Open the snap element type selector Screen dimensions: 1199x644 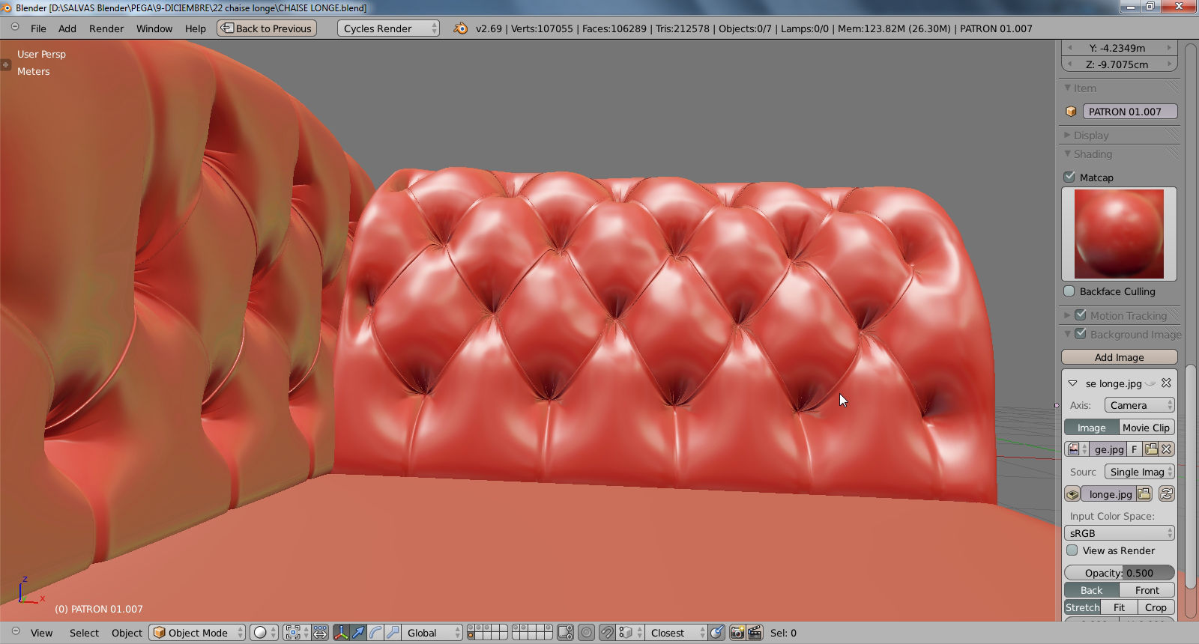click(x=630, y=633)
